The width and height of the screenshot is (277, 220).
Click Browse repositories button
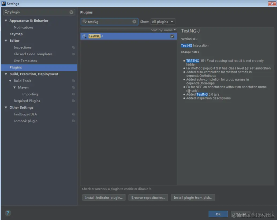click(x=148, y=198)
